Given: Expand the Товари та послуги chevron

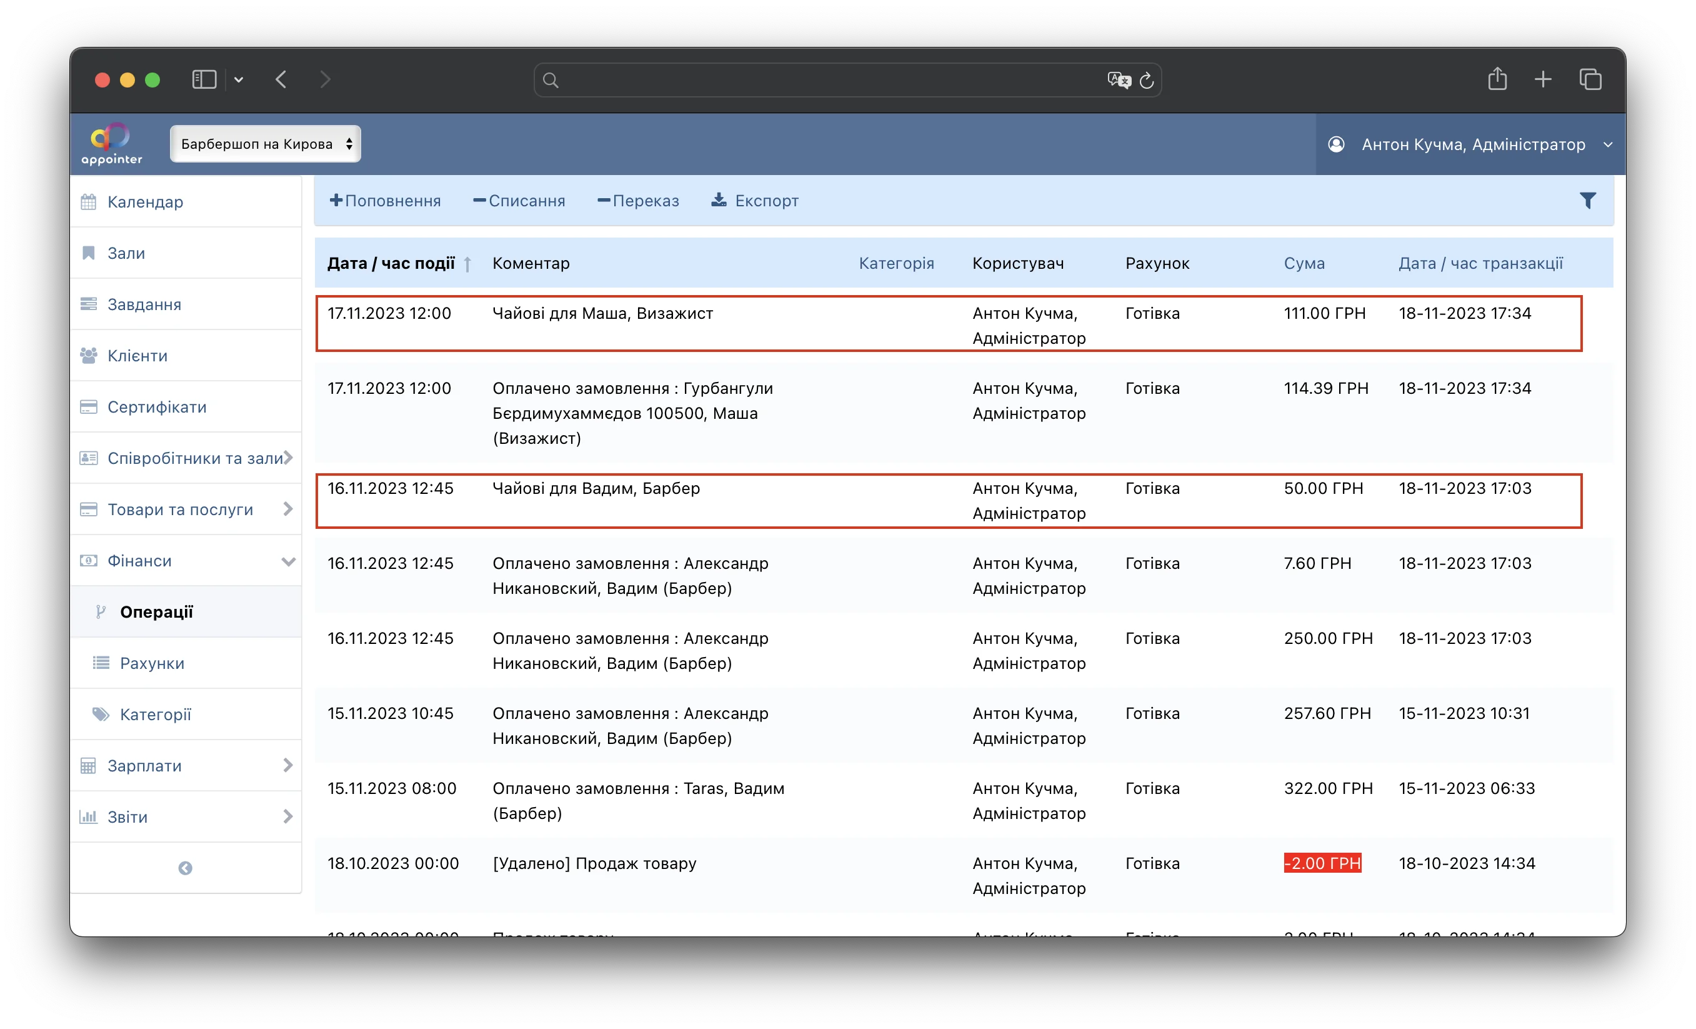Looking at the screenshot, I should point(289,509).
